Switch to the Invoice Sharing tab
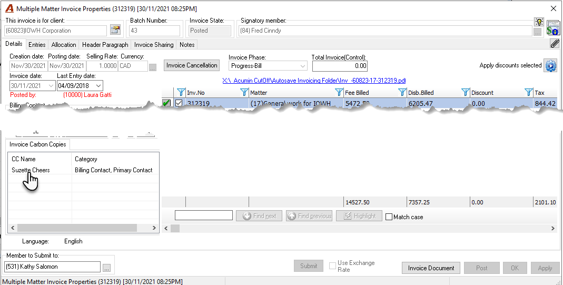The width and height of the screenshot is (563, 285). click(x=154, y=44)
